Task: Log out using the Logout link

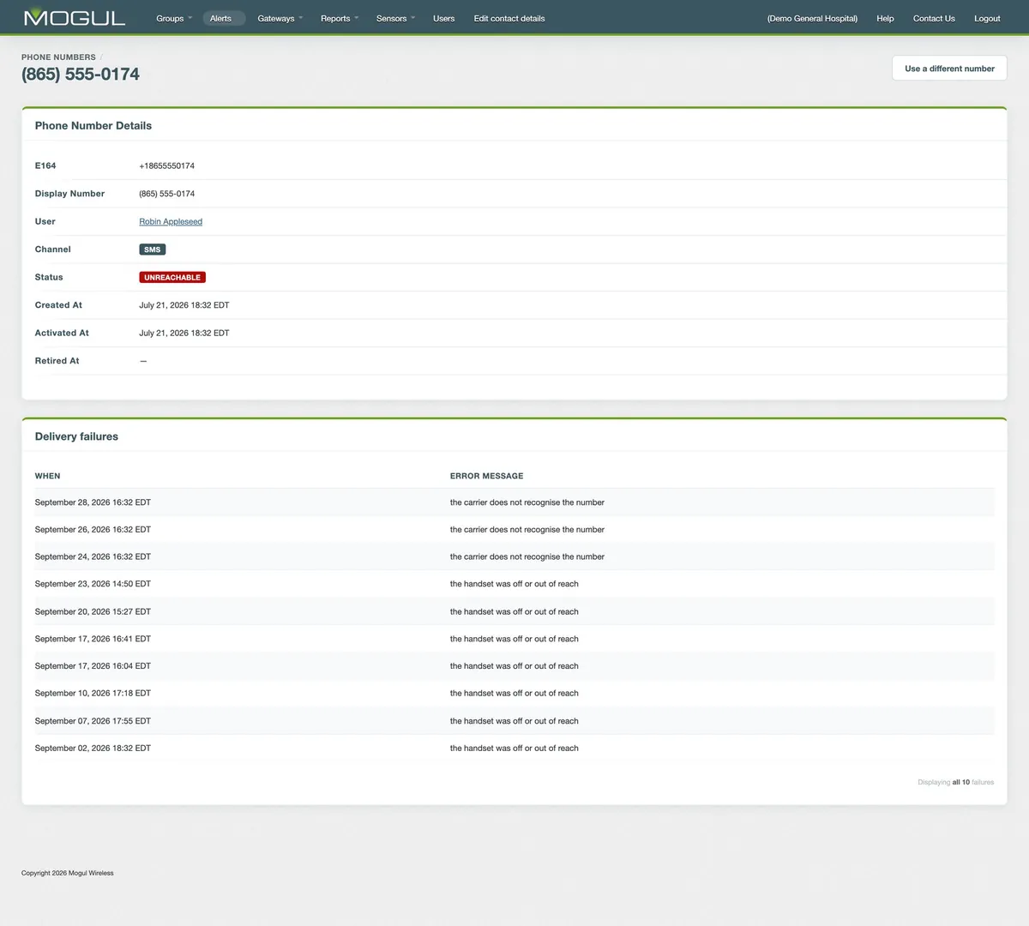Action: coord(987,18)
